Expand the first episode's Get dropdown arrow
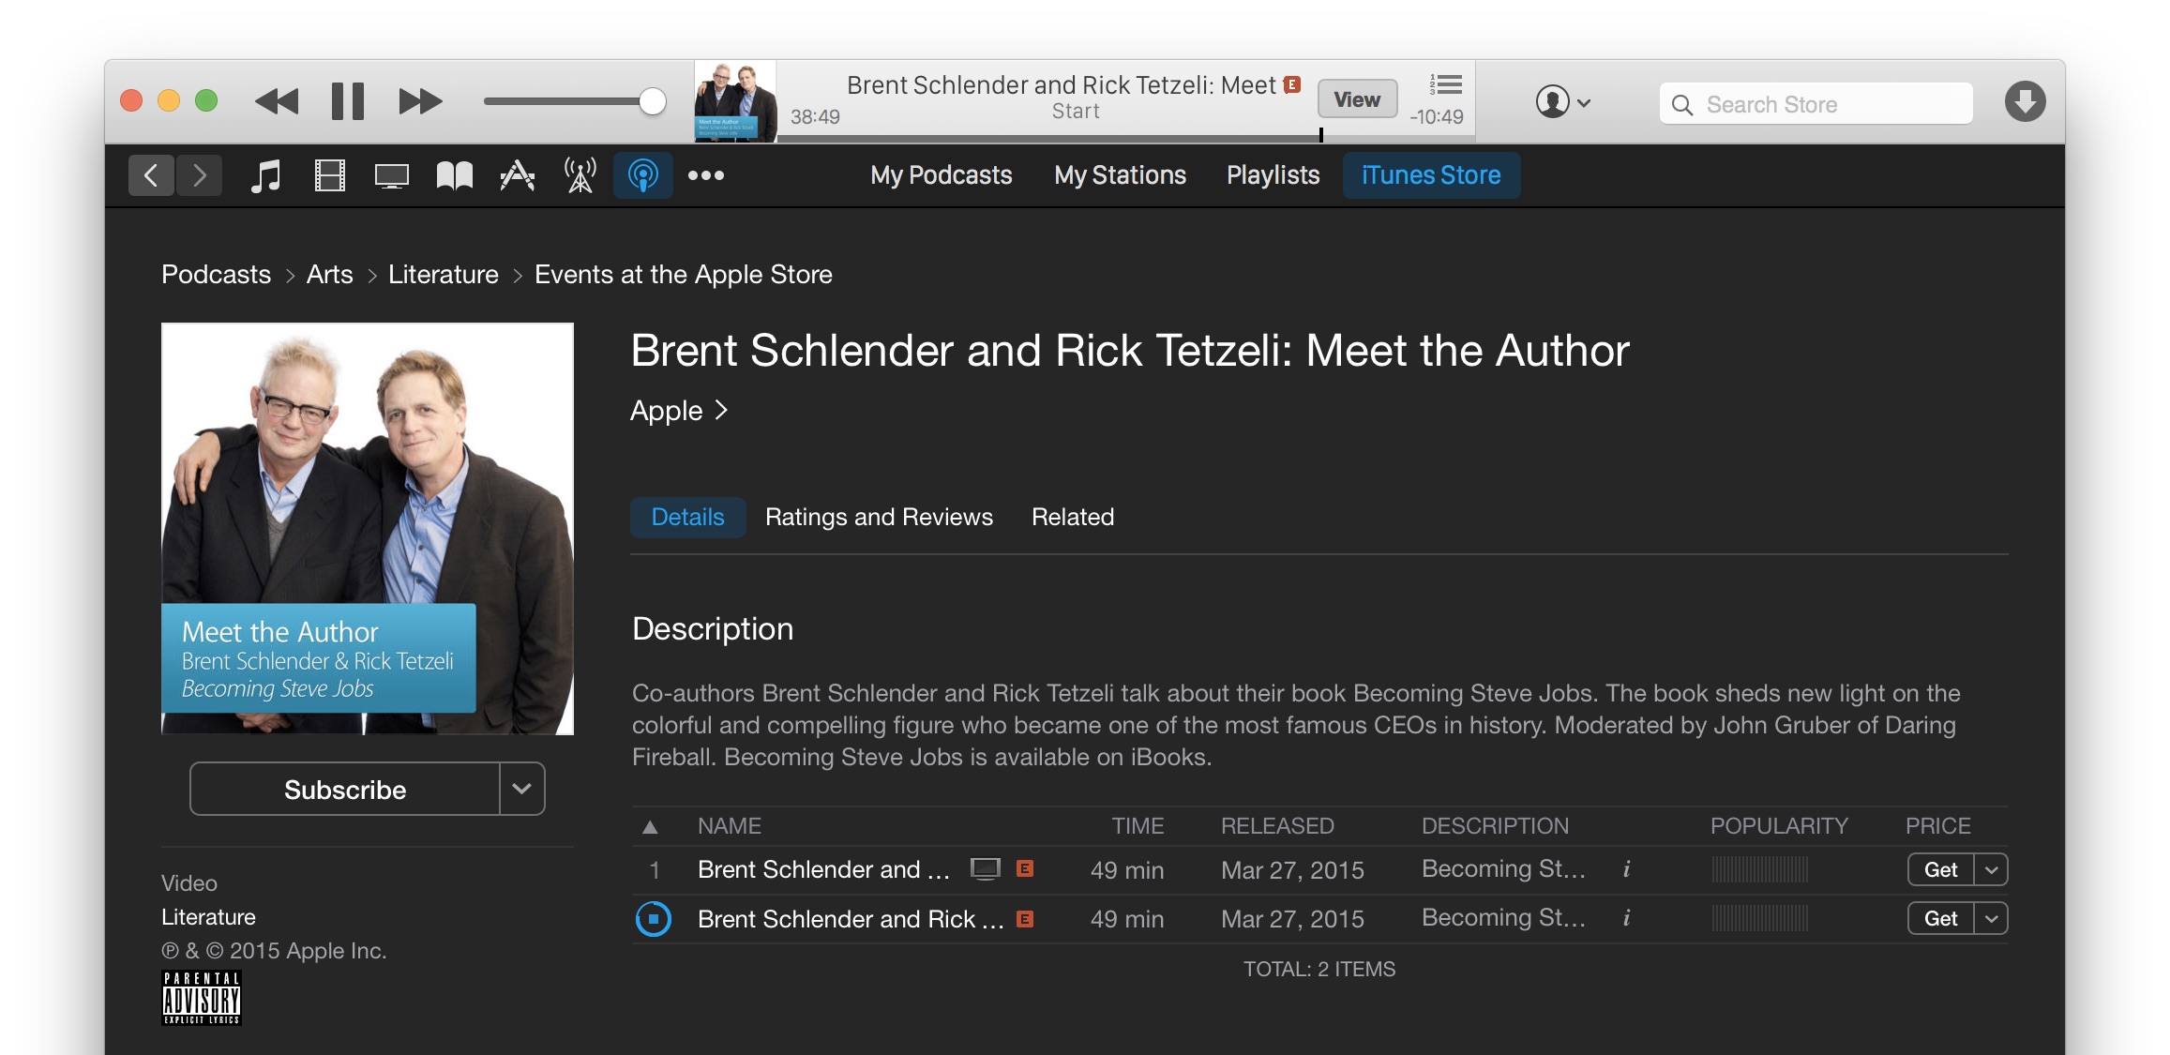Image resolution: width=2170 pixels, height=1055 pixels. pos(1991,869)
